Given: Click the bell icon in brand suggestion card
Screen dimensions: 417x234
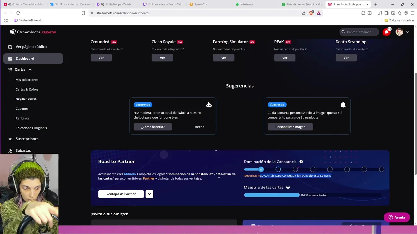Looking at the screenshot, I should (x=343, y=105).
